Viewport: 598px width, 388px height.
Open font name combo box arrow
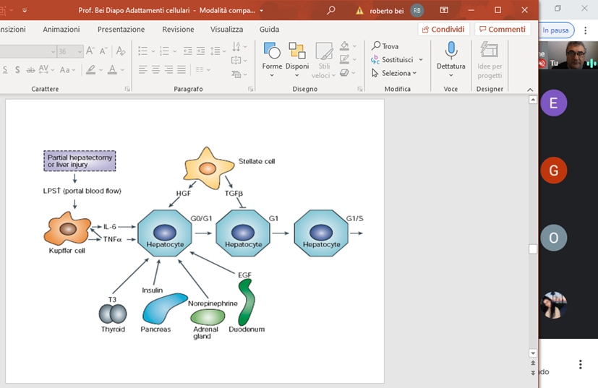[53, 51]
